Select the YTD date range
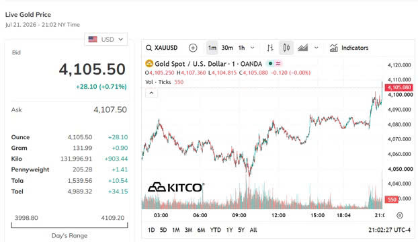The height and width of the screenshot is (242, 418). pos(215,230)
